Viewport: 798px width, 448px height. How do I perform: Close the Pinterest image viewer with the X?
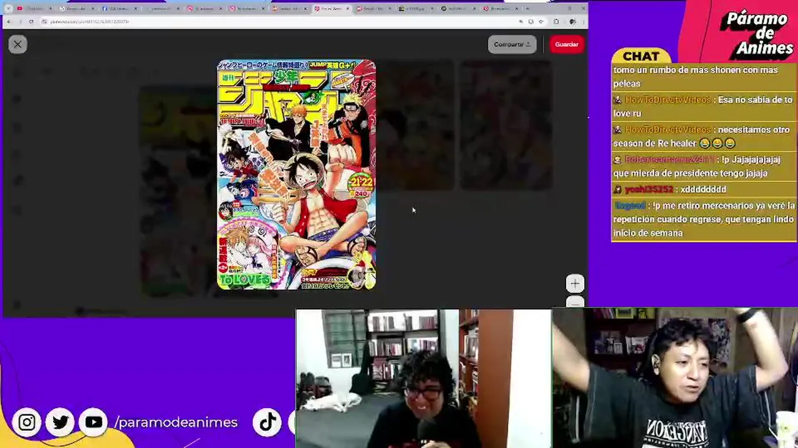pyautogui.click(x=17, y=44)
